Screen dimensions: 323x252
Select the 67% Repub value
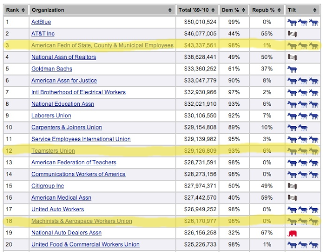click(267, 233)
